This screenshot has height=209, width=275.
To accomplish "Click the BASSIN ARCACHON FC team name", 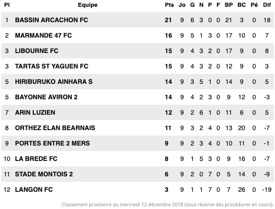I will click(51, 20).
